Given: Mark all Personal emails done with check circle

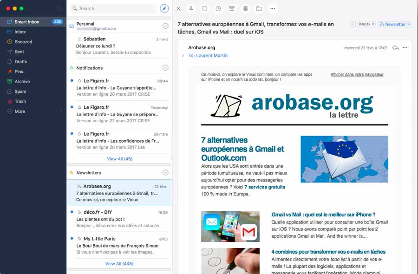Looking at the screenshot, I should [165, 26].
